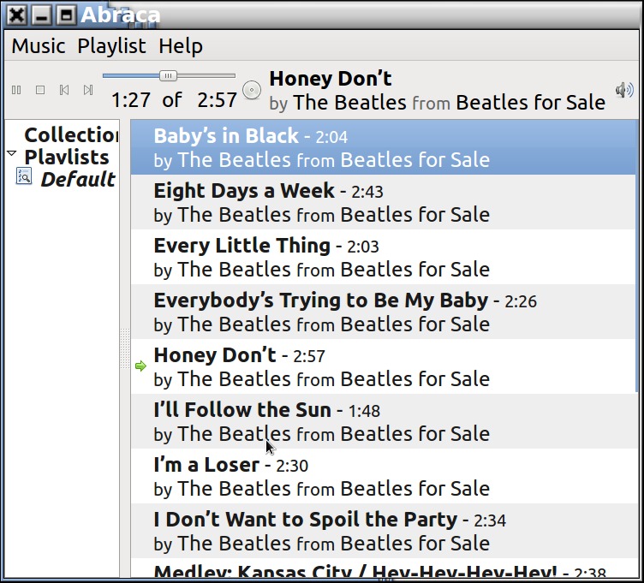
Task: Select I Don't Want to Spoil the Party
Action: point(383,531)
